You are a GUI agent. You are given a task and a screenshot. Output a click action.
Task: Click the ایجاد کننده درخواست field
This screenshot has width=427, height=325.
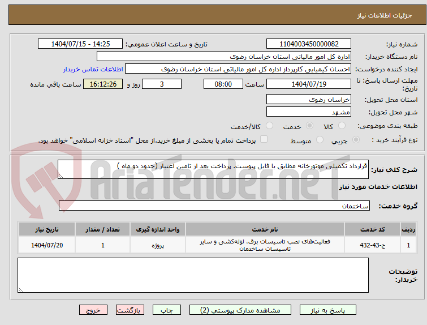click(x=238, y=69)
